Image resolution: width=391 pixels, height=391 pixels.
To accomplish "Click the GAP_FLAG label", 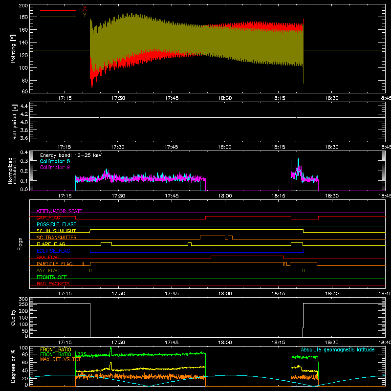I will pos(48,217).
